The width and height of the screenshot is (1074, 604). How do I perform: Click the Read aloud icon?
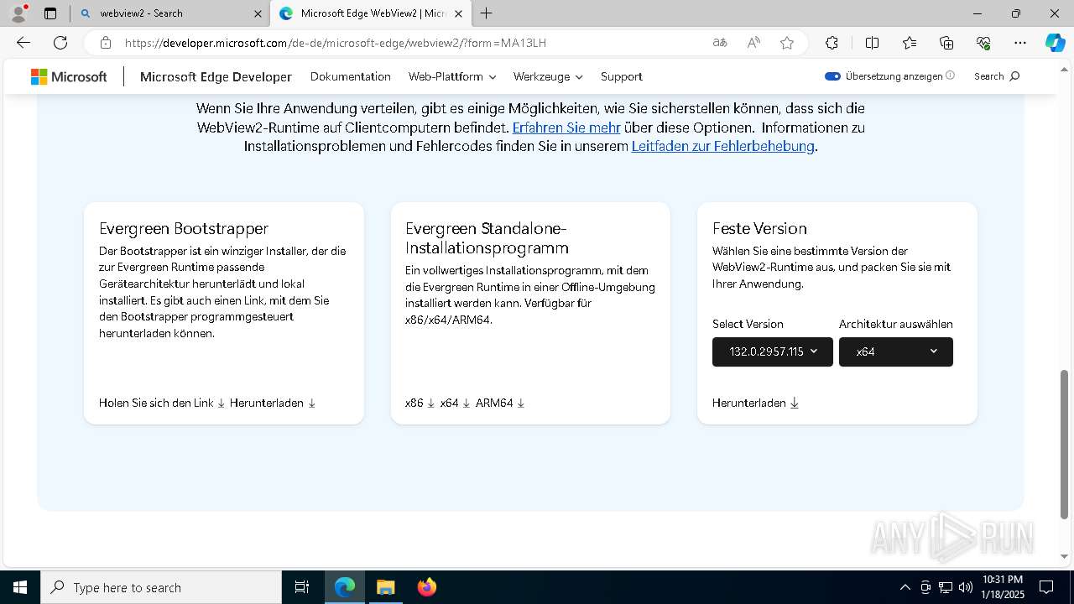(753, 43)
